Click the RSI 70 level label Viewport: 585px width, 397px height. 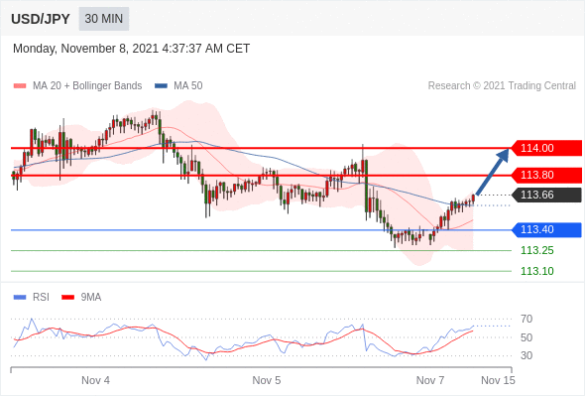(526, 319)
